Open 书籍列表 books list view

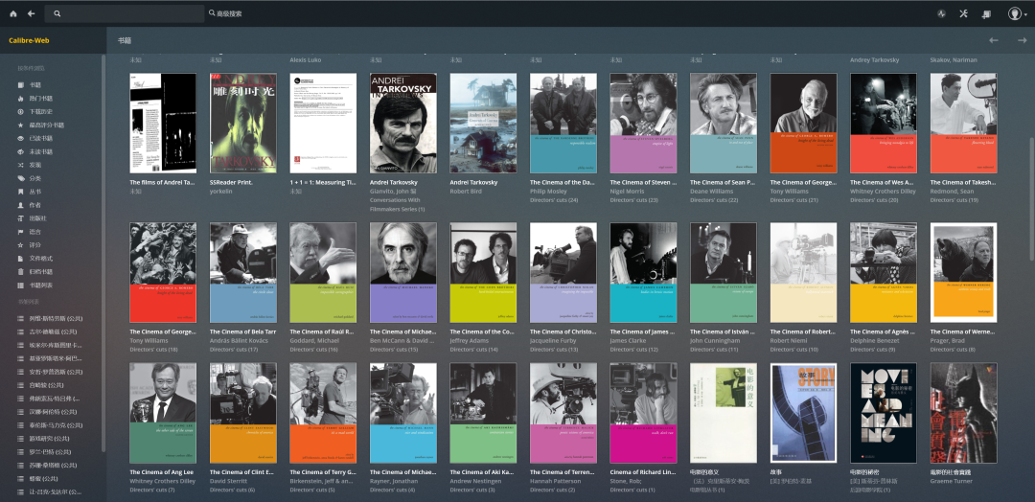35,285
